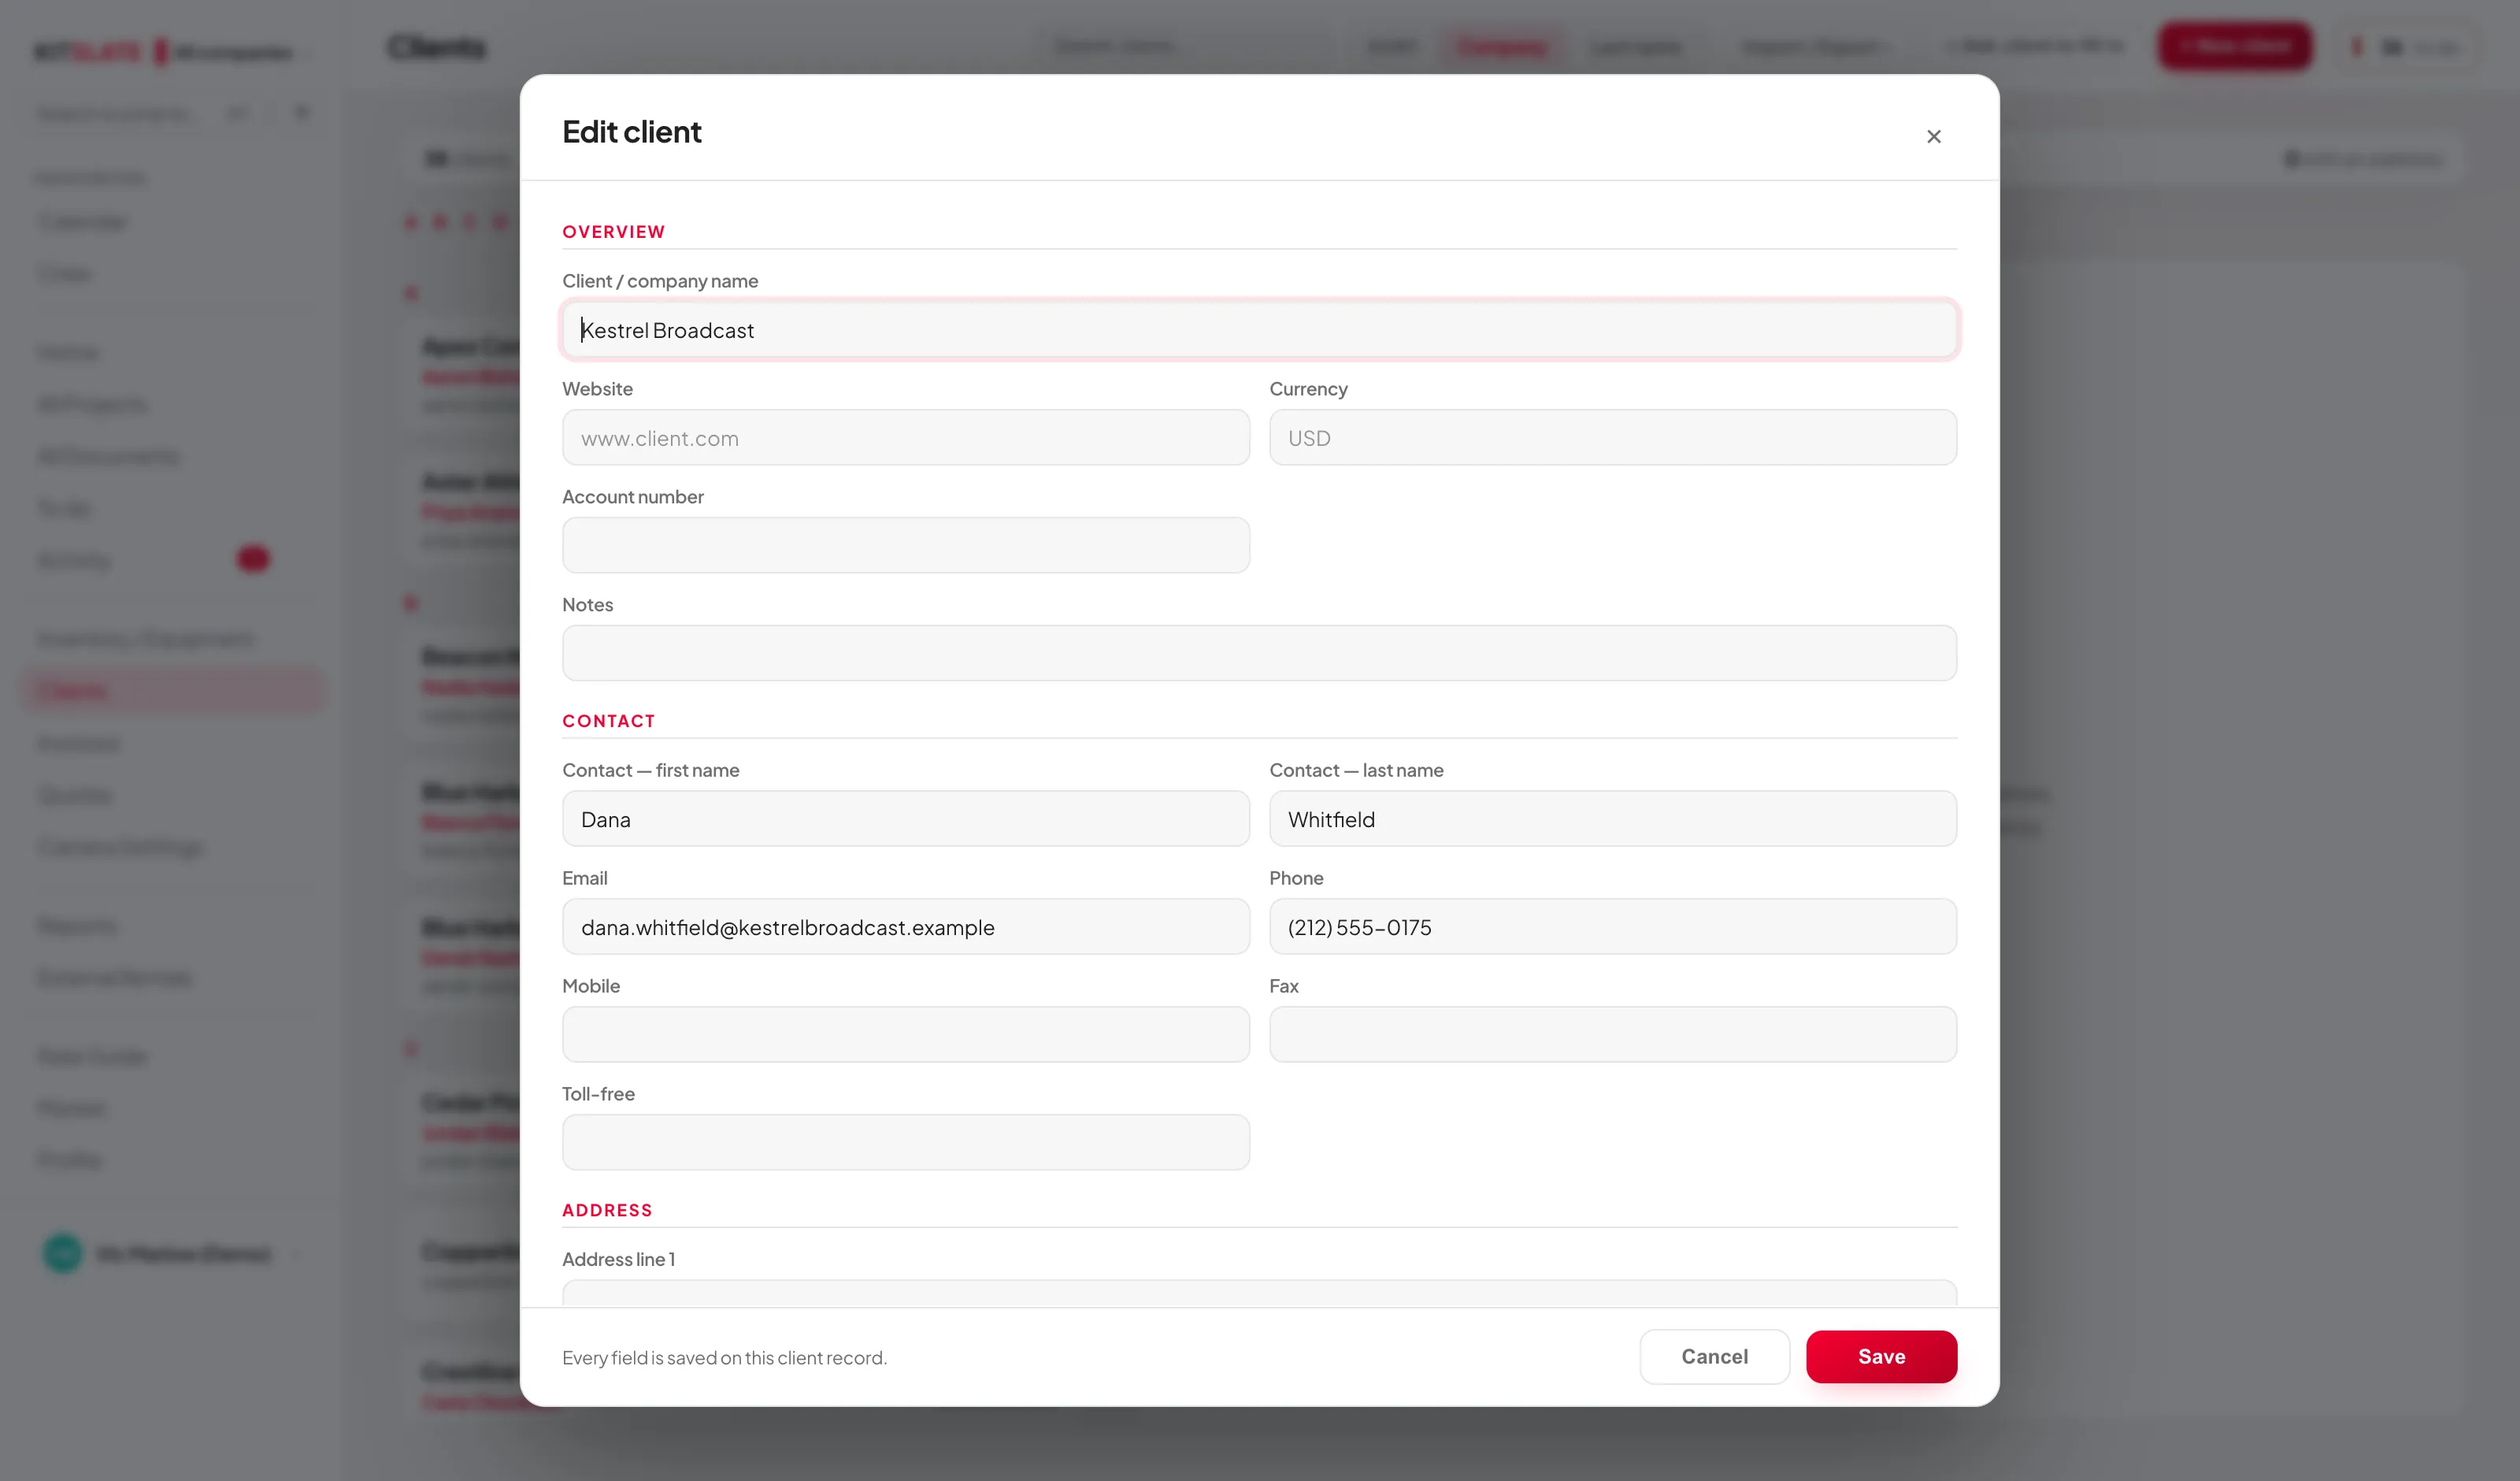The image size is (2520, 1481).
Task: Click the Phone number field
Action: 1612,926
